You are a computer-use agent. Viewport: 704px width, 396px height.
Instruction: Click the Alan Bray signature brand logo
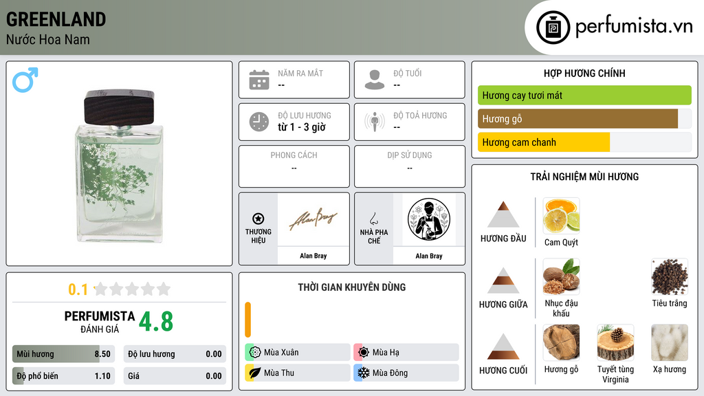tap(313, 219)
